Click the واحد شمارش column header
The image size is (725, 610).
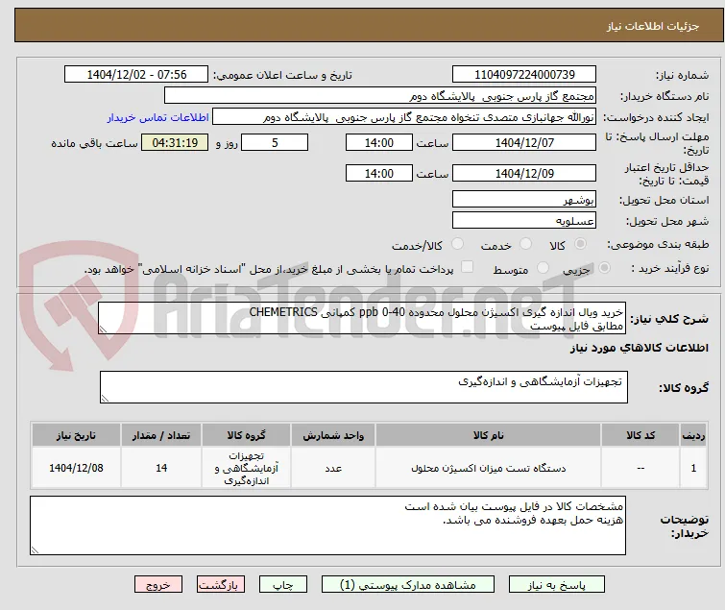point(333,435)
